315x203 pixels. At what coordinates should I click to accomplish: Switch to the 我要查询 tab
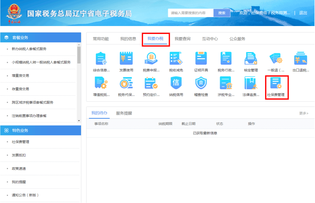coord(182,38)
